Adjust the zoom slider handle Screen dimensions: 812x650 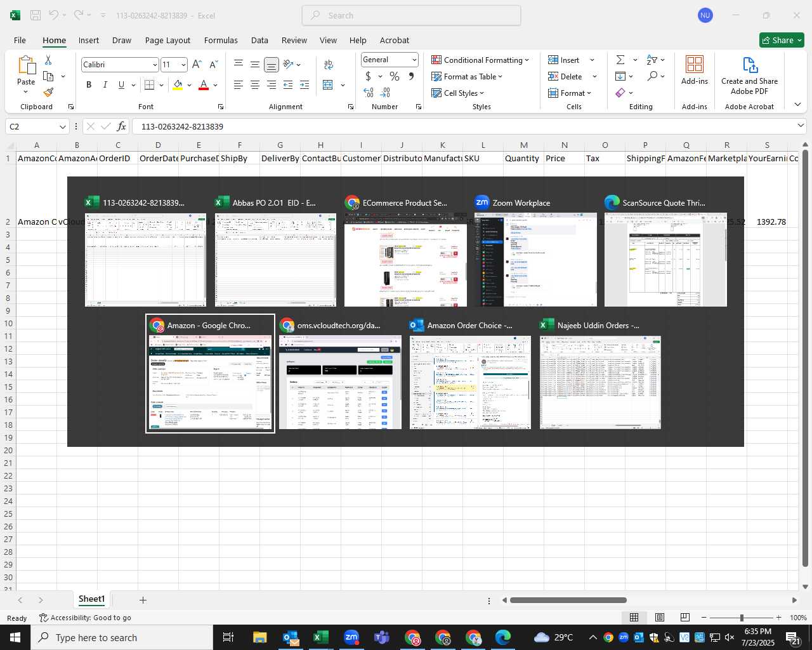click(x=741, y=618)
